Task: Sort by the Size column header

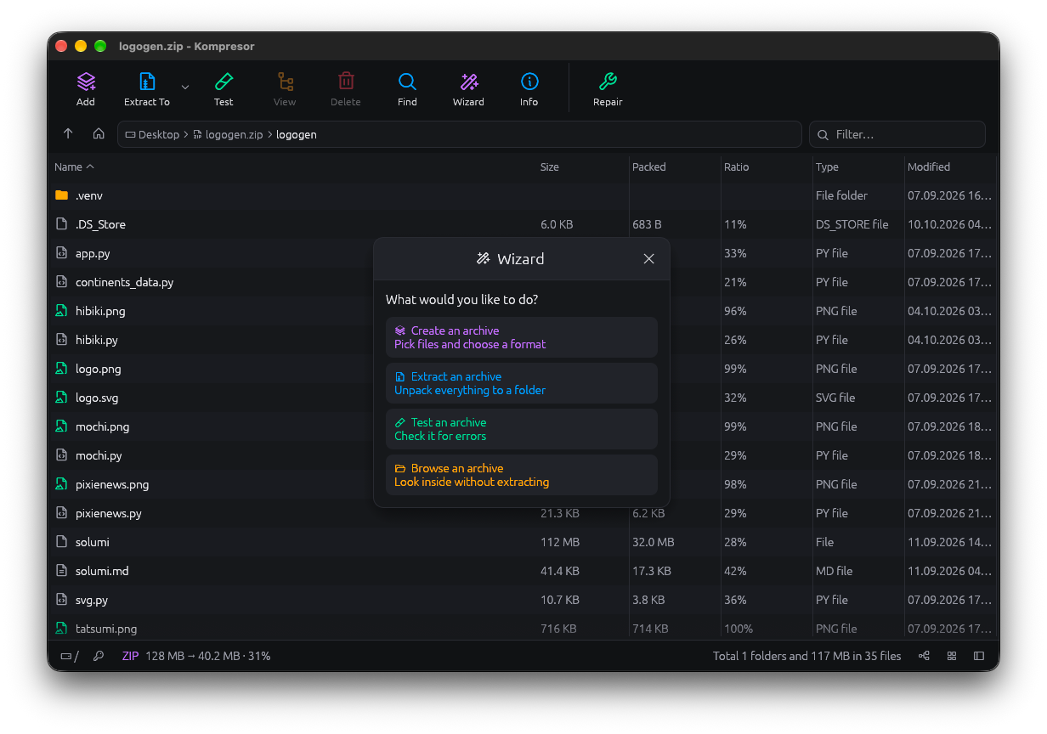Action: tap(550, 167)
